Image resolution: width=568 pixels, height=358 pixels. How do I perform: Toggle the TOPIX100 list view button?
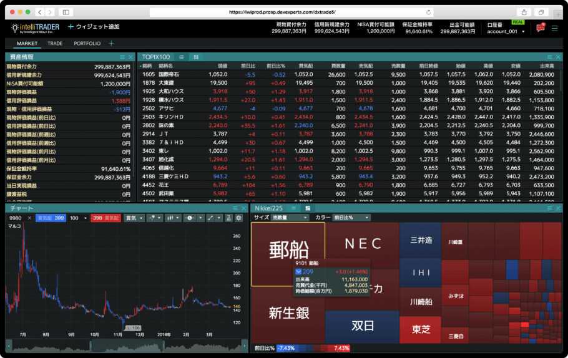point(182,57)
